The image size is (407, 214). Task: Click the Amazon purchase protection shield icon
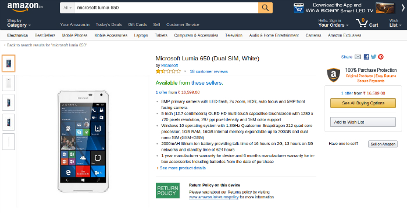[x=334, y=75]
